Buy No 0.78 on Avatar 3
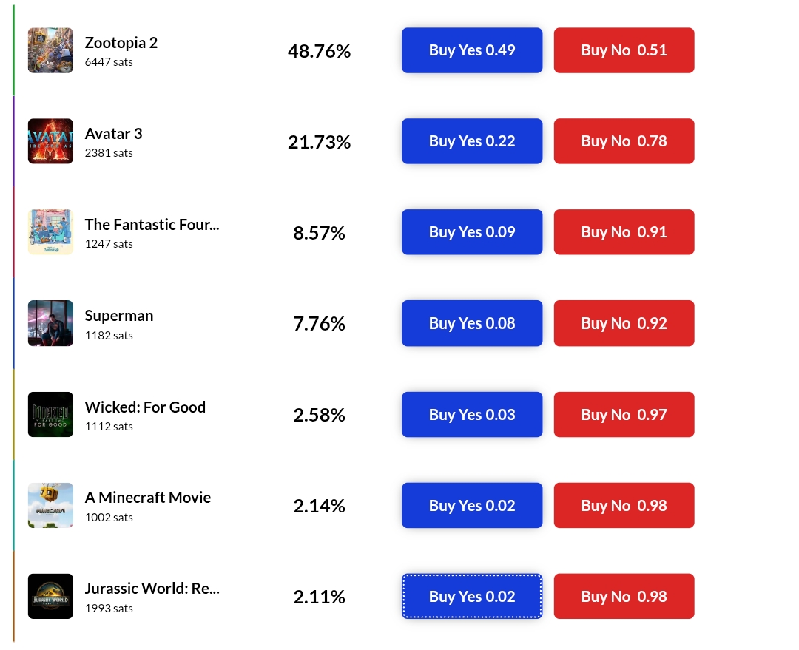 (x=624, y=141)
